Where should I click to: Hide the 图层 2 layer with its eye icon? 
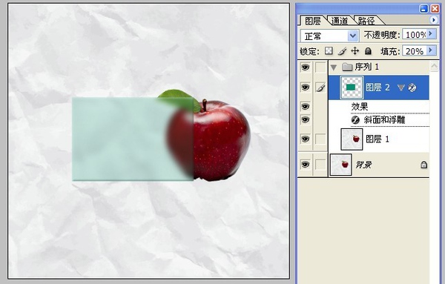coord(306,87)
